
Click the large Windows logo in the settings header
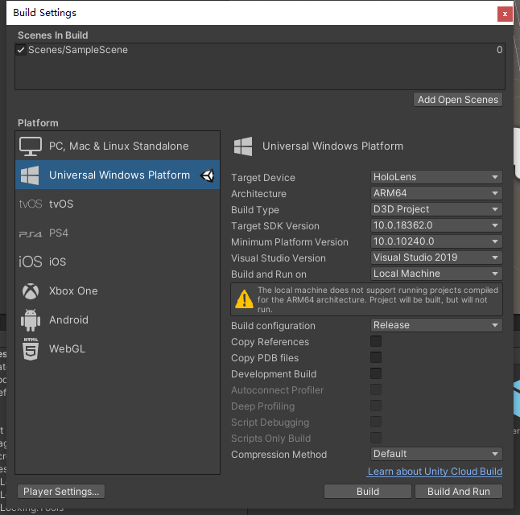coord(243,146)
